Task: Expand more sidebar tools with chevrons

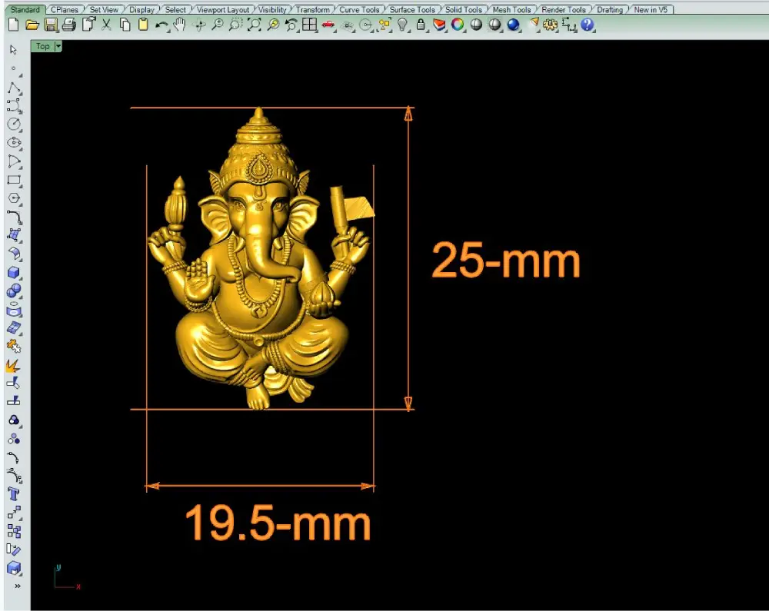Action: click(x=18, y=586)
